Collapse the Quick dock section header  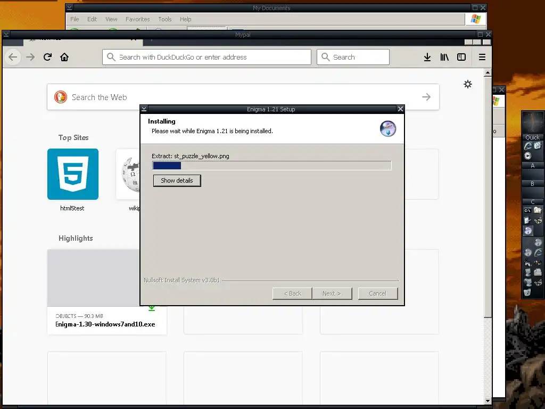[532, 137]
